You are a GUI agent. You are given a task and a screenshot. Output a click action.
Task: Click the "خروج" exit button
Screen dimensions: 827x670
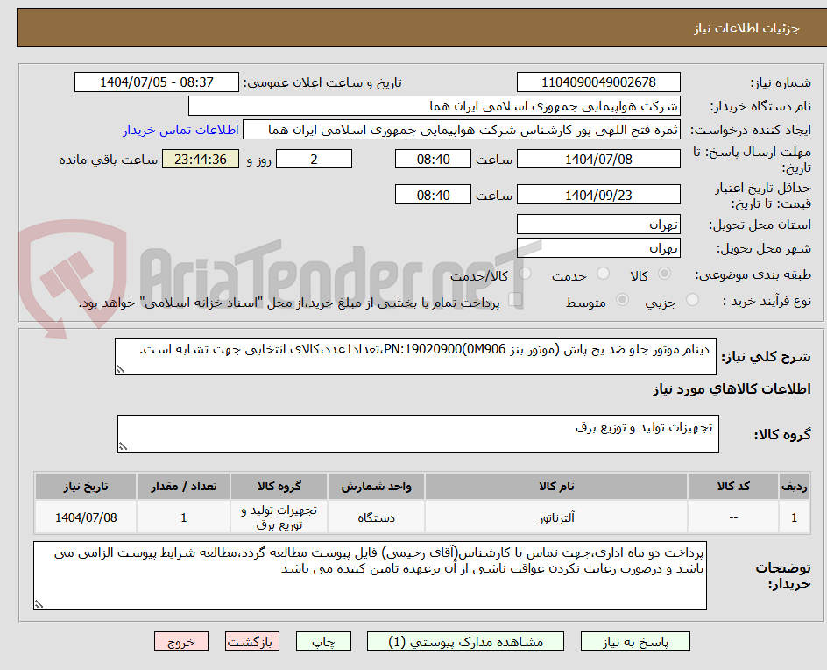tap(181, 641)
